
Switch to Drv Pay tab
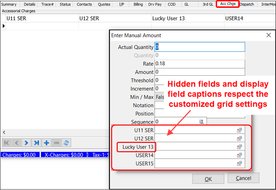155,4
